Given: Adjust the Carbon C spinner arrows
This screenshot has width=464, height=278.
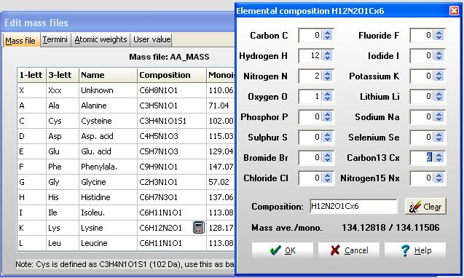Looking at the screenshot, I should pos(327,36).
